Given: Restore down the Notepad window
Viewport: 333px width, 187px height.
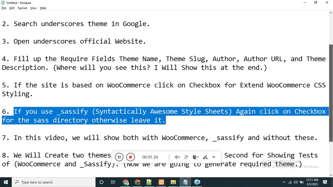Looking at the screenshot, I should click(x=316, y=3).
